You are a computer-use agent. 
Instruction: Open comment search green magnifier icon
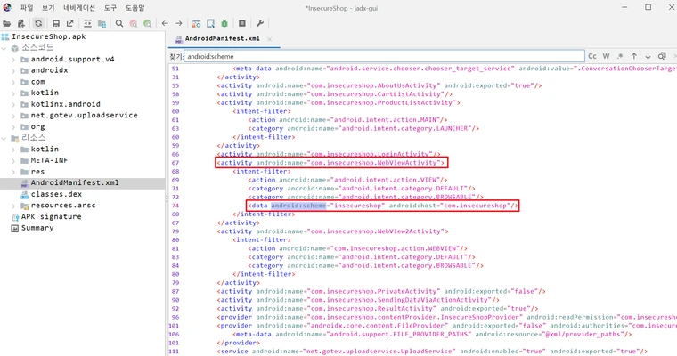pyautogui.click(x=148, y=24)
